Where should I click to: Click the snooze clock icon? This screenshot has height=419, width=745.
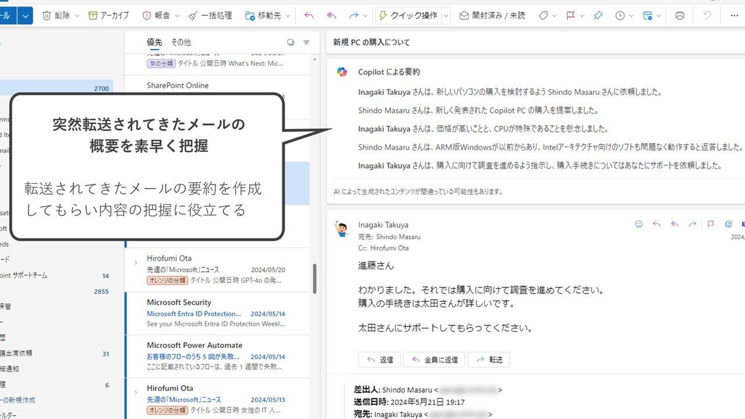(x=620, y=16)
